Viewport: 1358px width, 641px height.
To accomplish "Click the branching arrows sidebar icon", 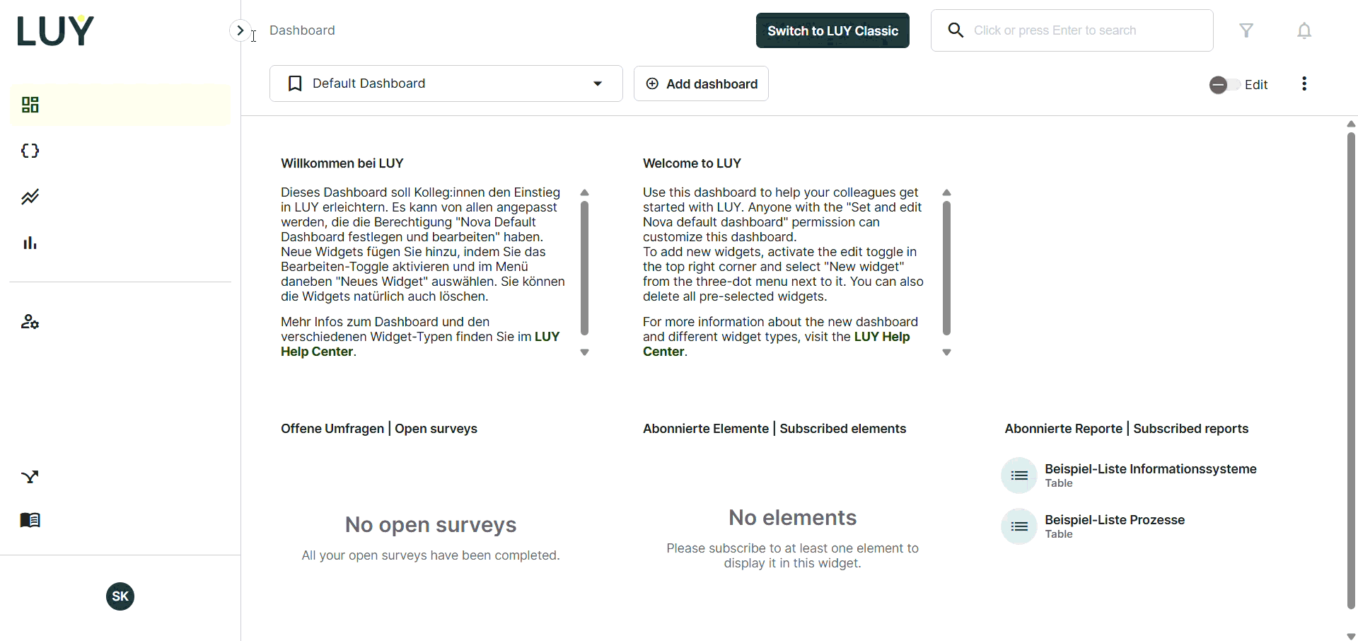I will 30,477.
